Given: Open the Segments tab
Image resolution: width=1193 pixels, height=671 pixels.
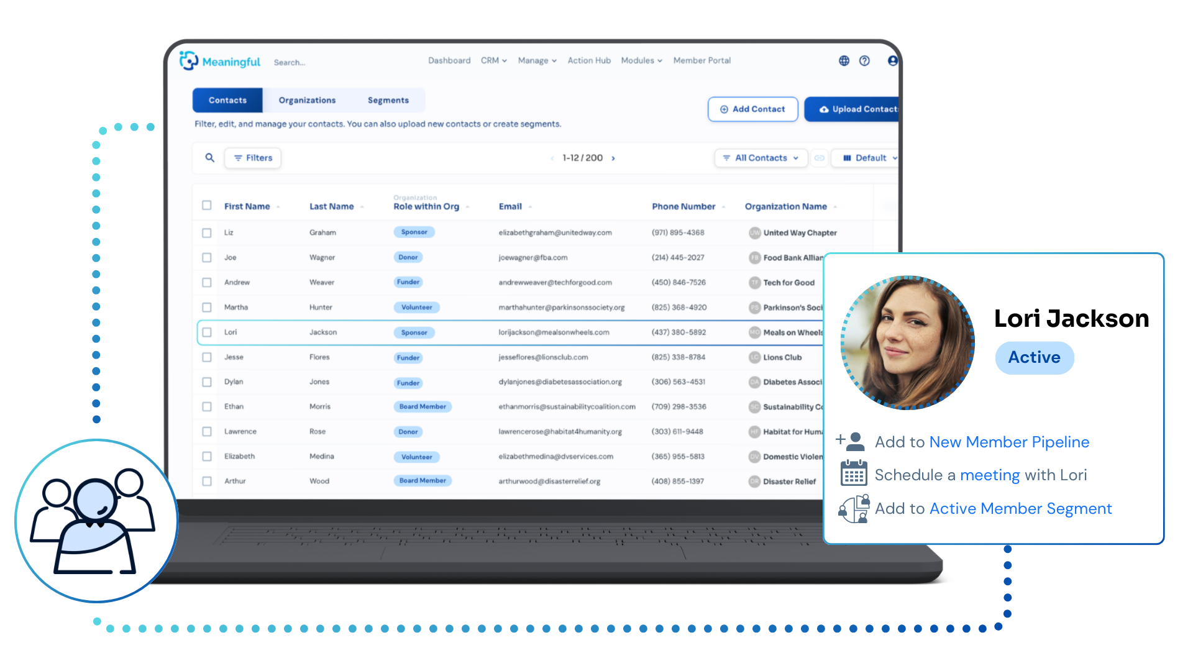Looking at the screenshot, I should [388, 100].
